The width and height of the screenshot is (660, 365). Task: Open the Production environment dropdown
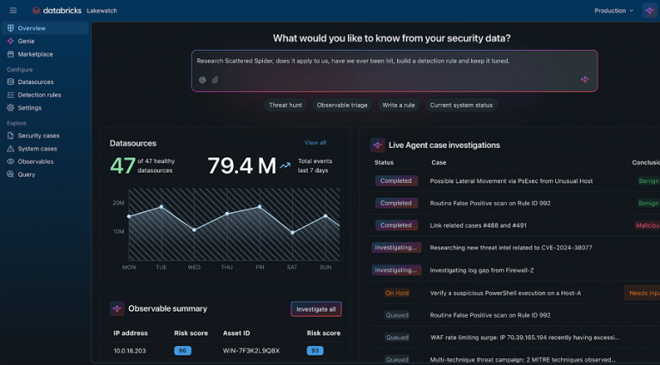click(614, 10)
